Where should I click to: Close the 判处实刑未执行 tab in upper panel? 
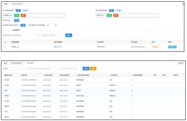25,4
